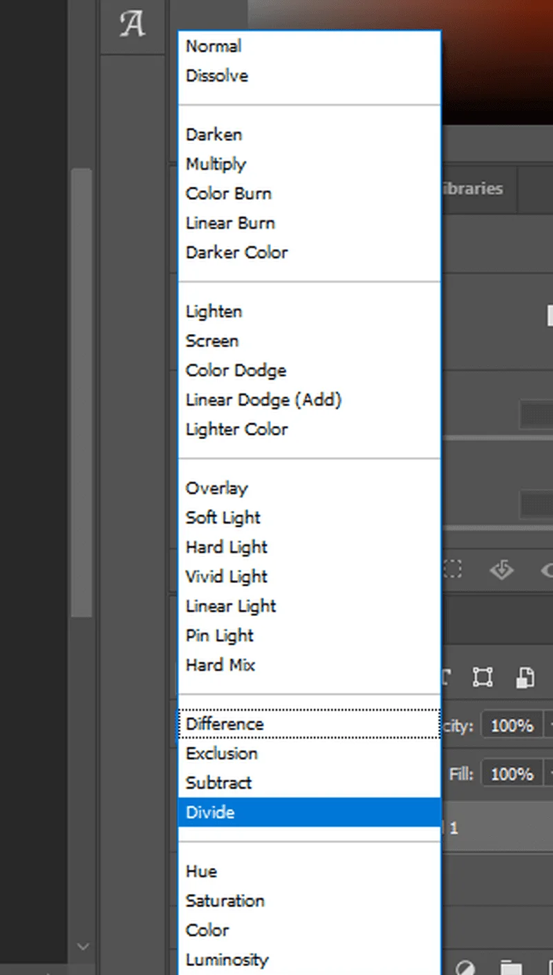Viewport: 553px width, 975px height.
Task: Pick Linear Burn blend mode
Action: tap(309, 223)
